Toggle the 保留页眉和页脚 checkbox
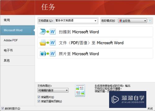 (x=39, y=101)
